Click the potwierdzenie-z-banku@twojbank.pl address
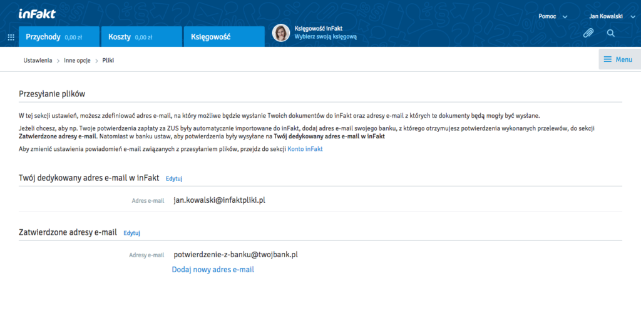The image size is (641, 328). click(235, 255)
